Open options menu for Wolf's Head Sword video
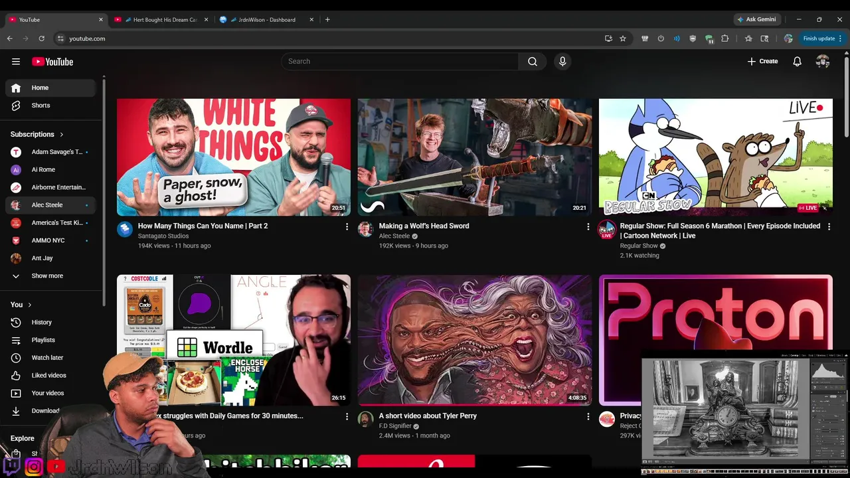The image size is (850, 478). (x=588, y=227)
